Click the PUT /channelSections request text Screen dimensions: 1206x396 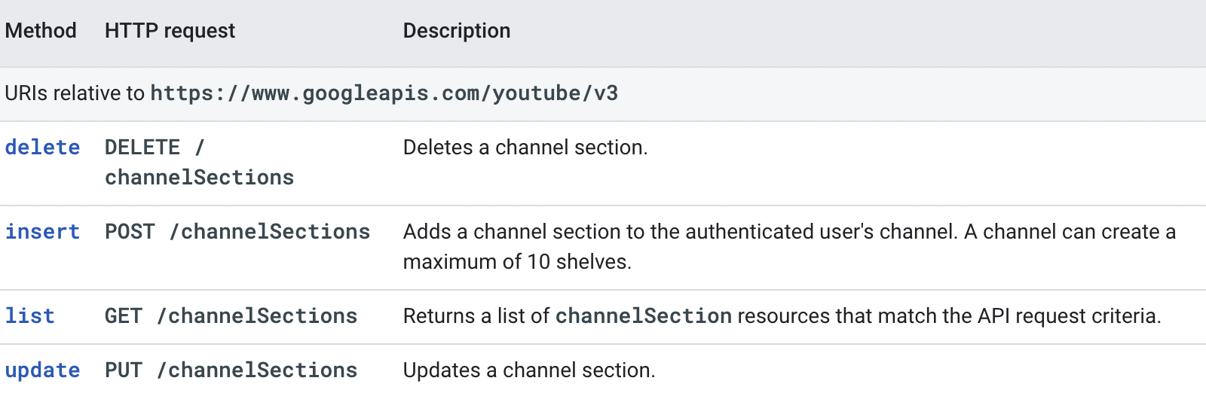click(x=231, y=370)
